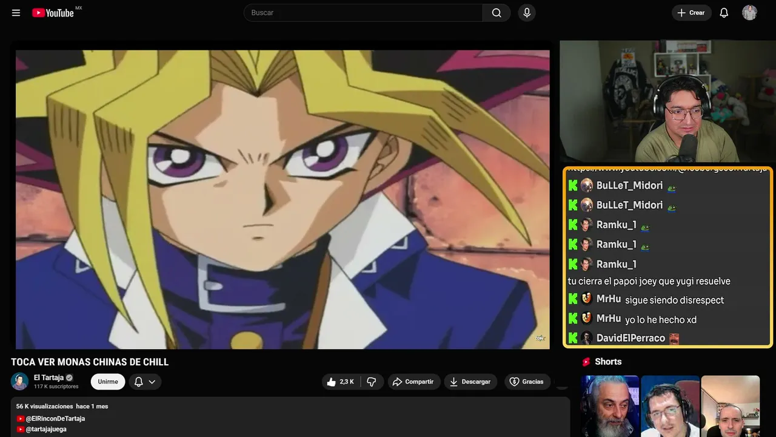
Task: Click the Unirme membership button
Action: (x=108, y=382)
